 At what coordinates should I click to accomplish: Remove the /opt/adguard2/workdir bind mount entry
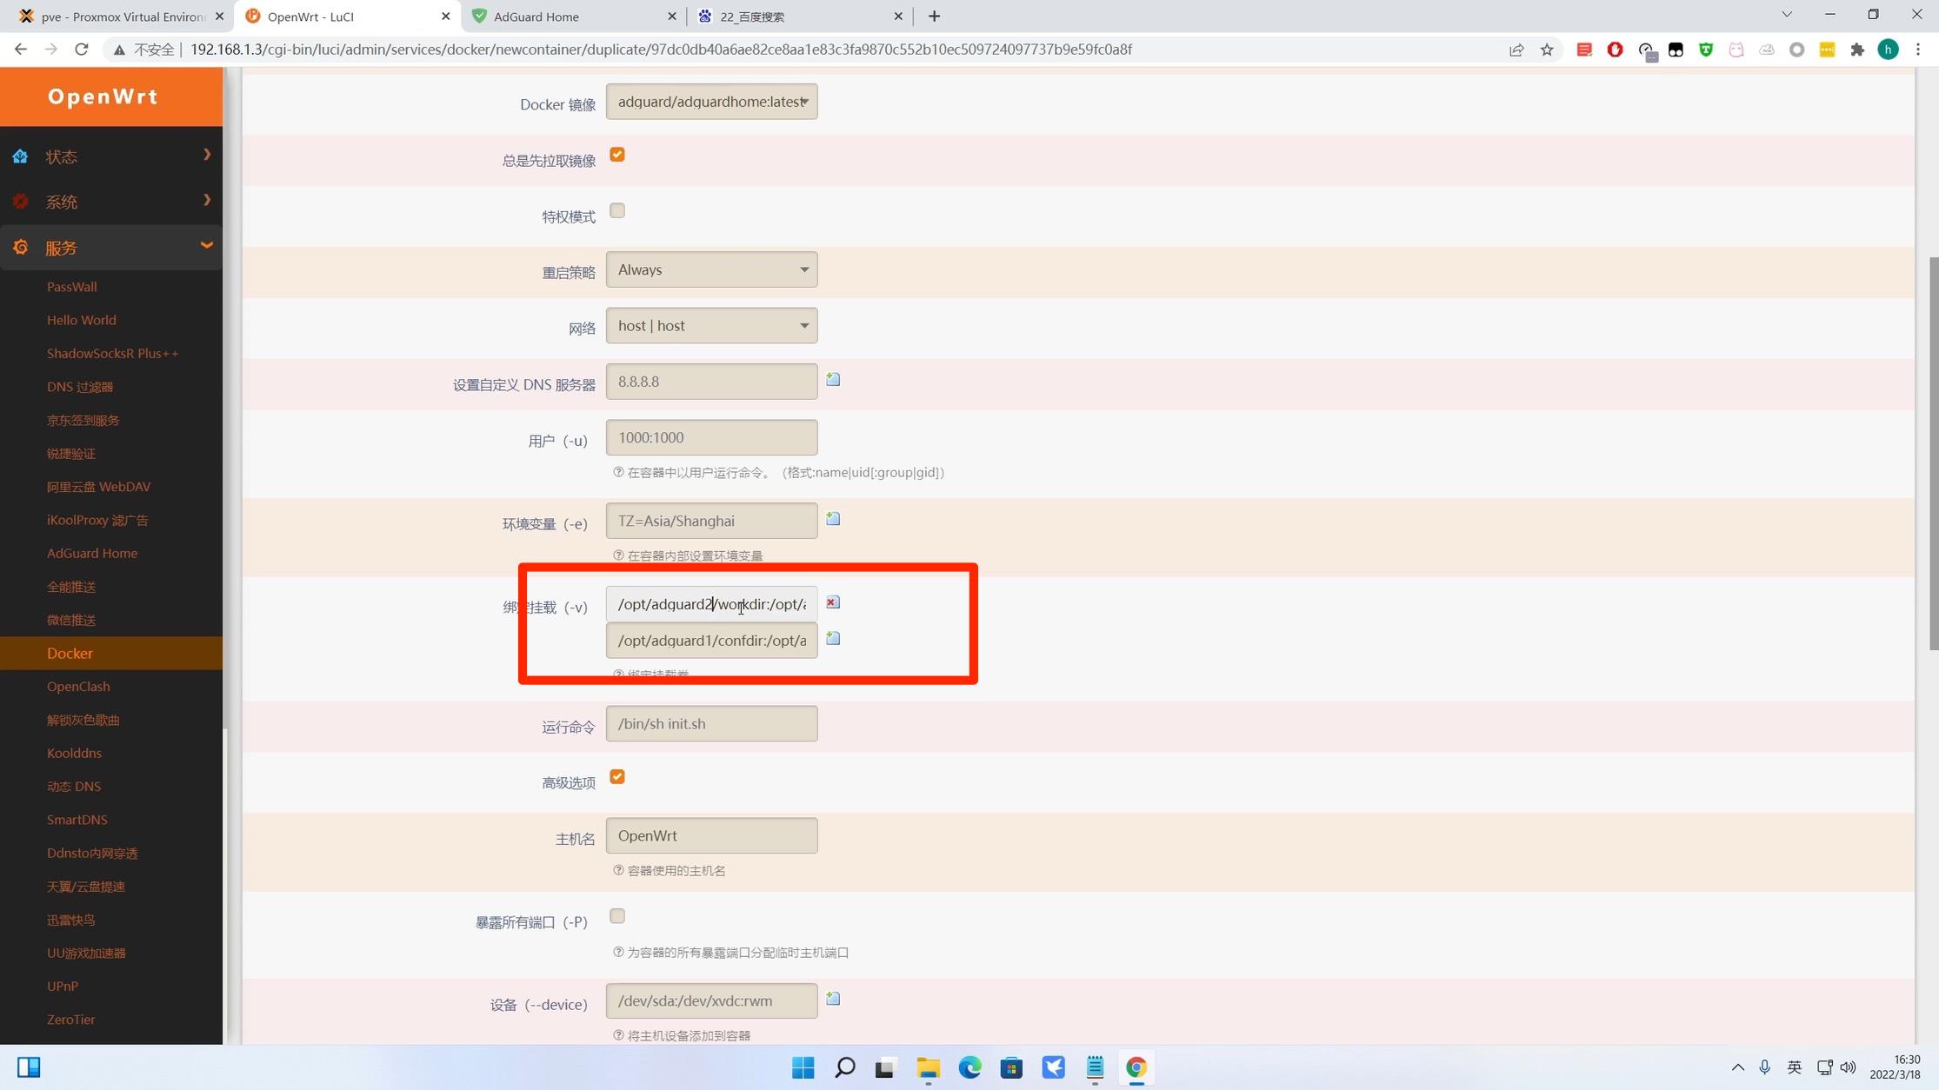(x=832, y=602)
